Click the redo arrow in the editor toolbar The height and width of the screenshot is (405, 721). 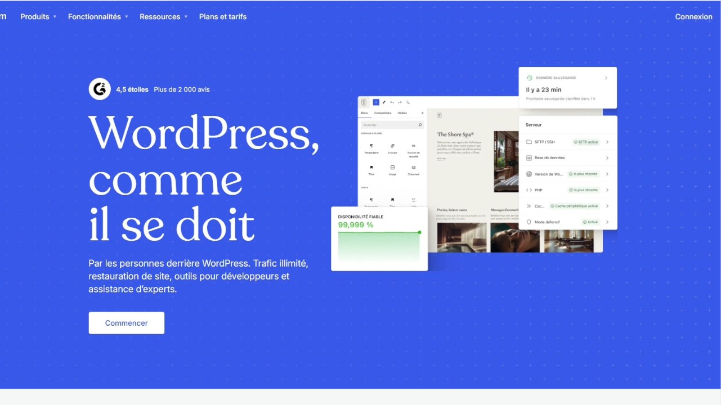[x=400, y=102]
